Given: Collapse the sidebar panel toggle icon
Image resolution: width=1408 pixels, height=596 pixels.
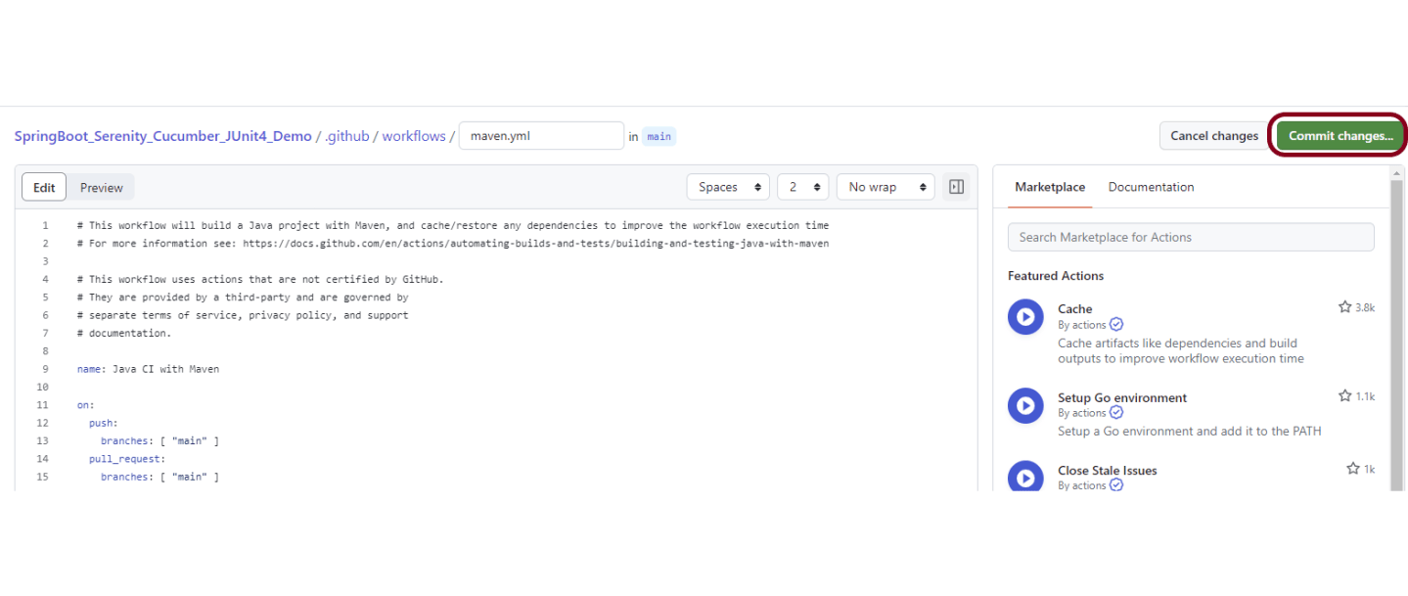Looking at the screenshot, I should click(956, 187).
